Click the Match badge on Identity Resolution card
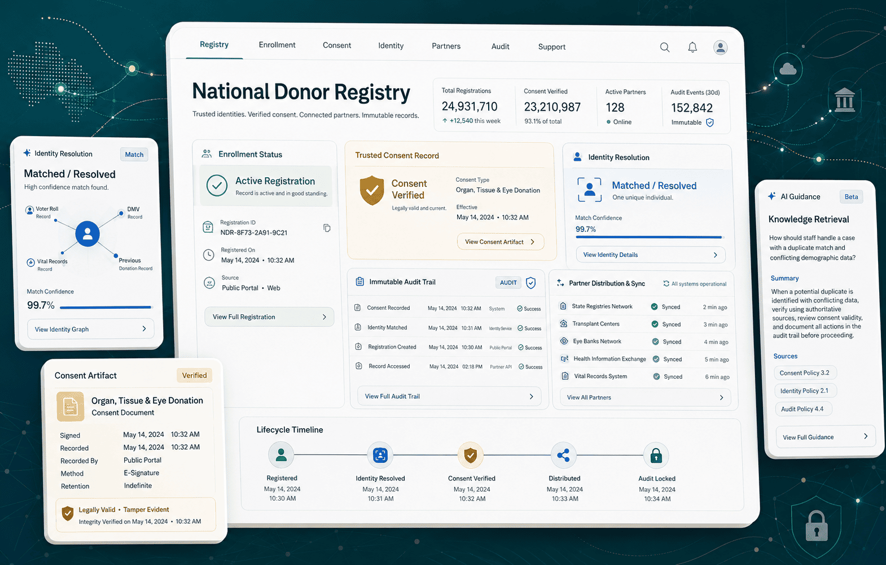This screenshot has width=886, height=565. click(x=134, y=155)
